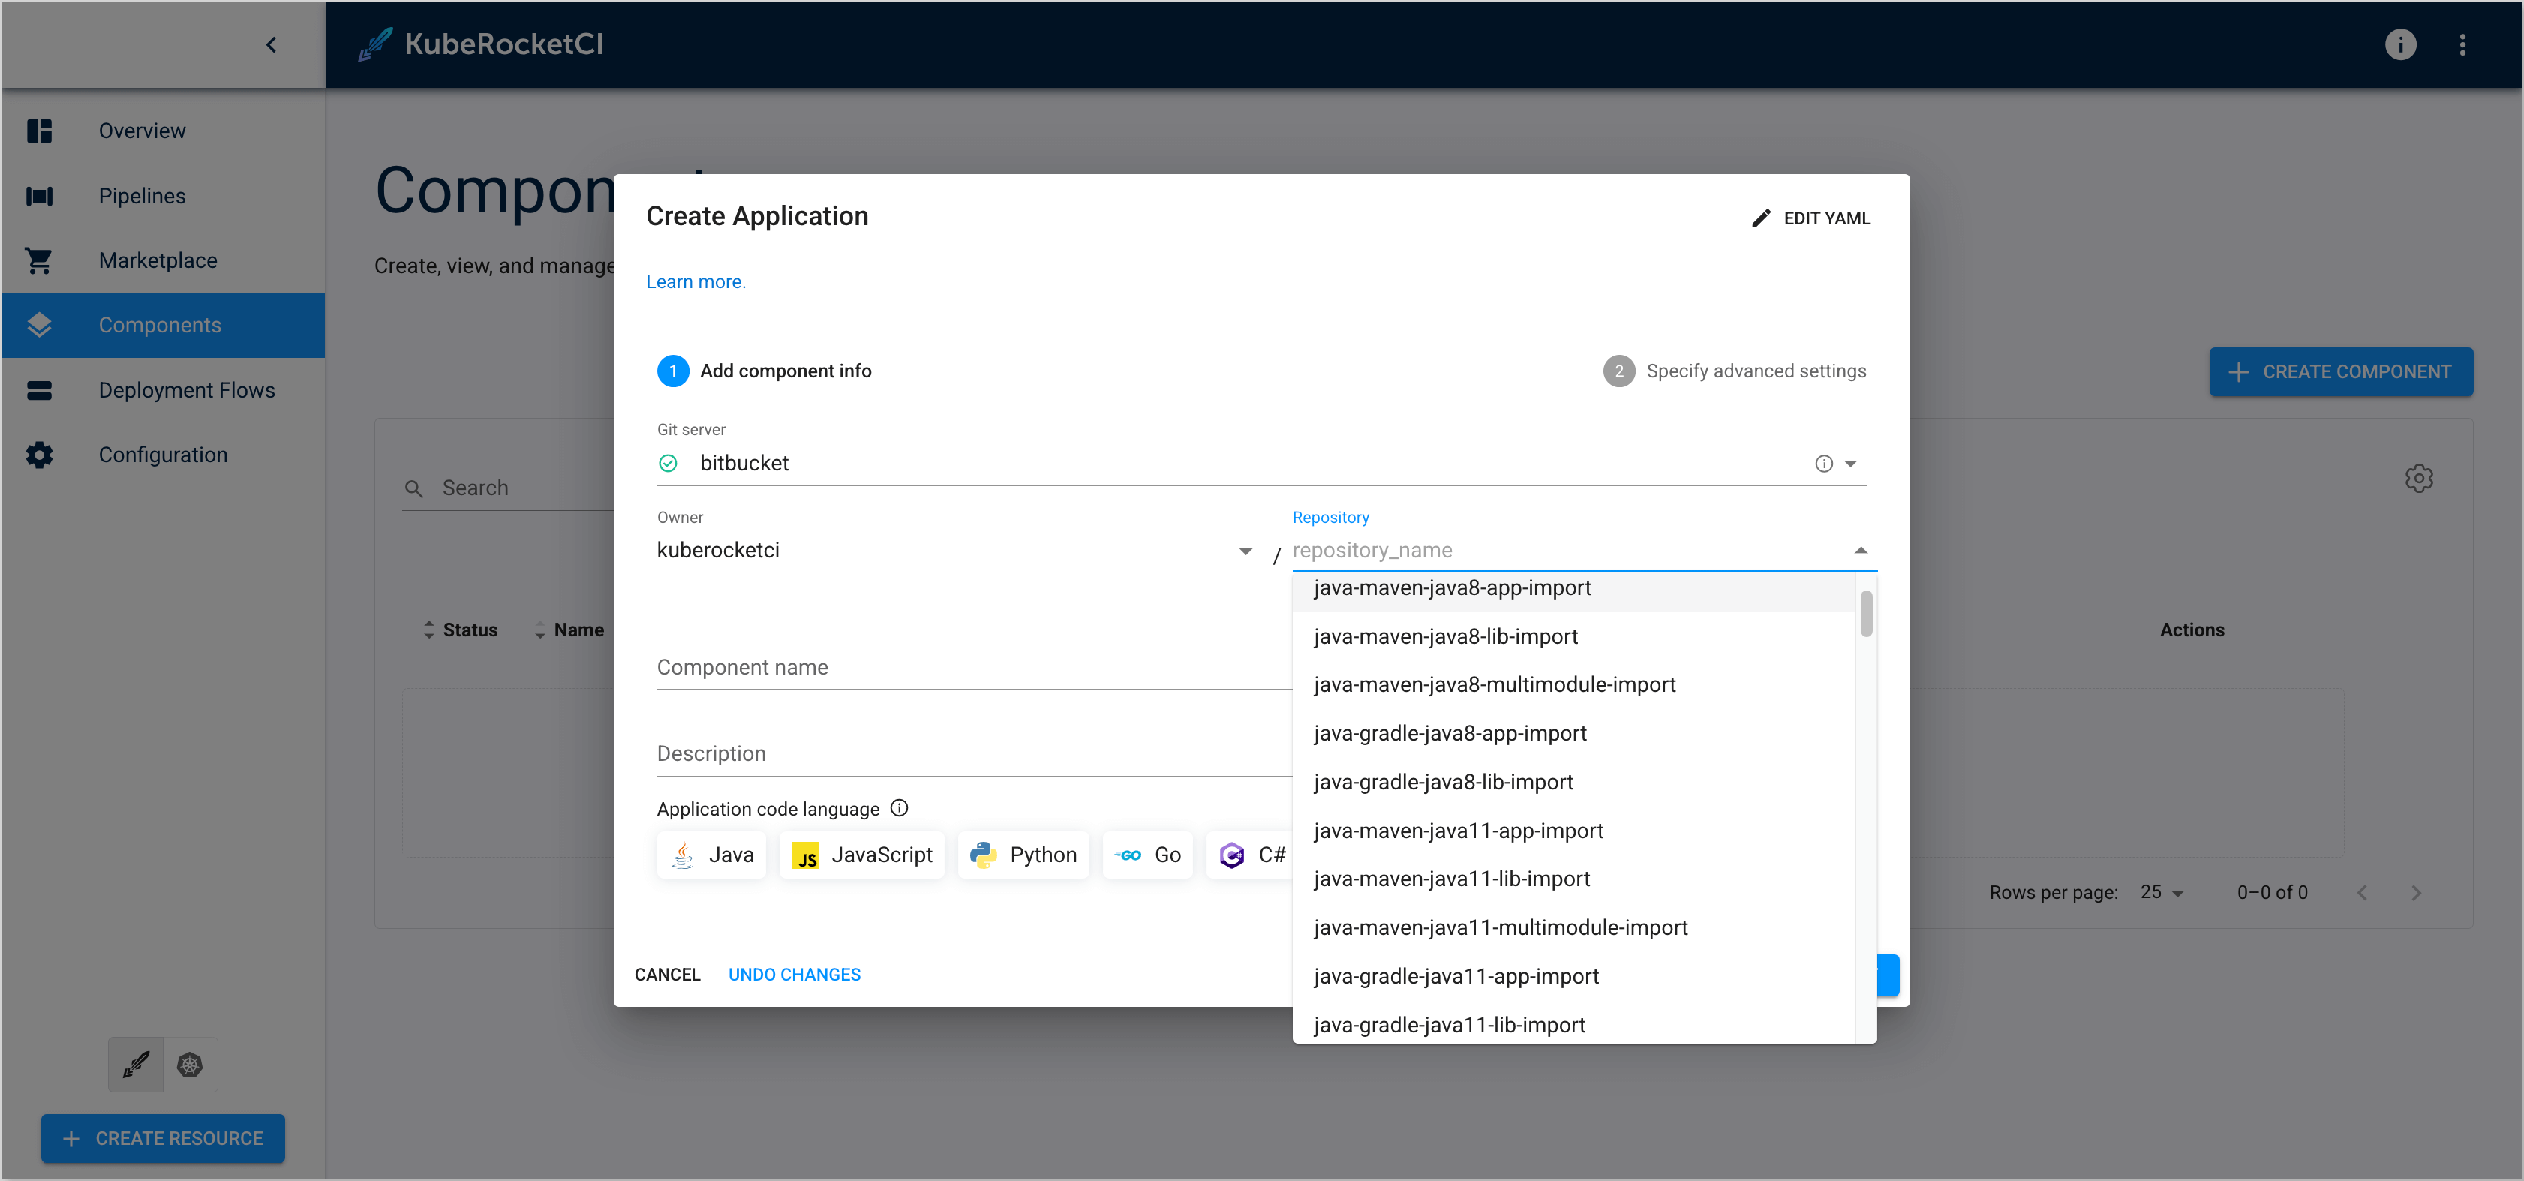Screen dimensions: 2524x1181
Task: Open the Owner kuberocketci dropdown
Action: 1245,551
